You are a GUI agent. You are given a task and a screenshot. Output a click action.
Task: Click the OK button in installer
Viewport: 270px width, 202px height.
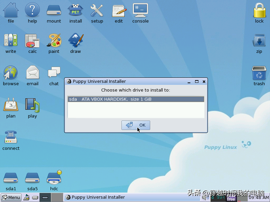point(136,125)
